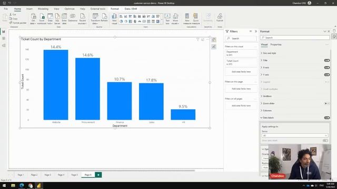
Task: Toggle the Zoom slider switch
Action: pyautogui.click(x=327, y=103)
